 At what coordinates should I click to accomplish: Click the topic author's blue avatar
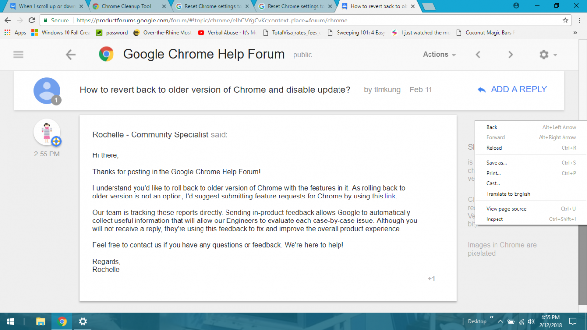(x=47, y=91)
